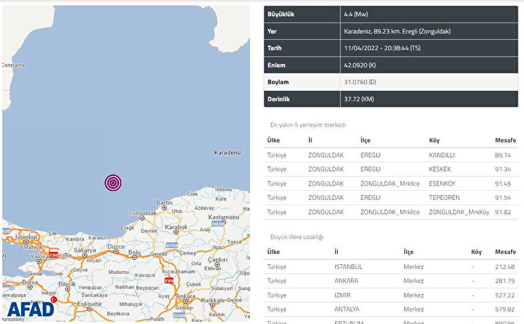Click the red E89 highway shield
Screen dimensions: 524x324
pos(169,280)
